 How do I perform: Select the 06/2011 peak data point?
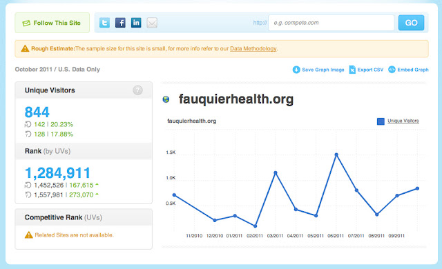[x=336, y=155]
